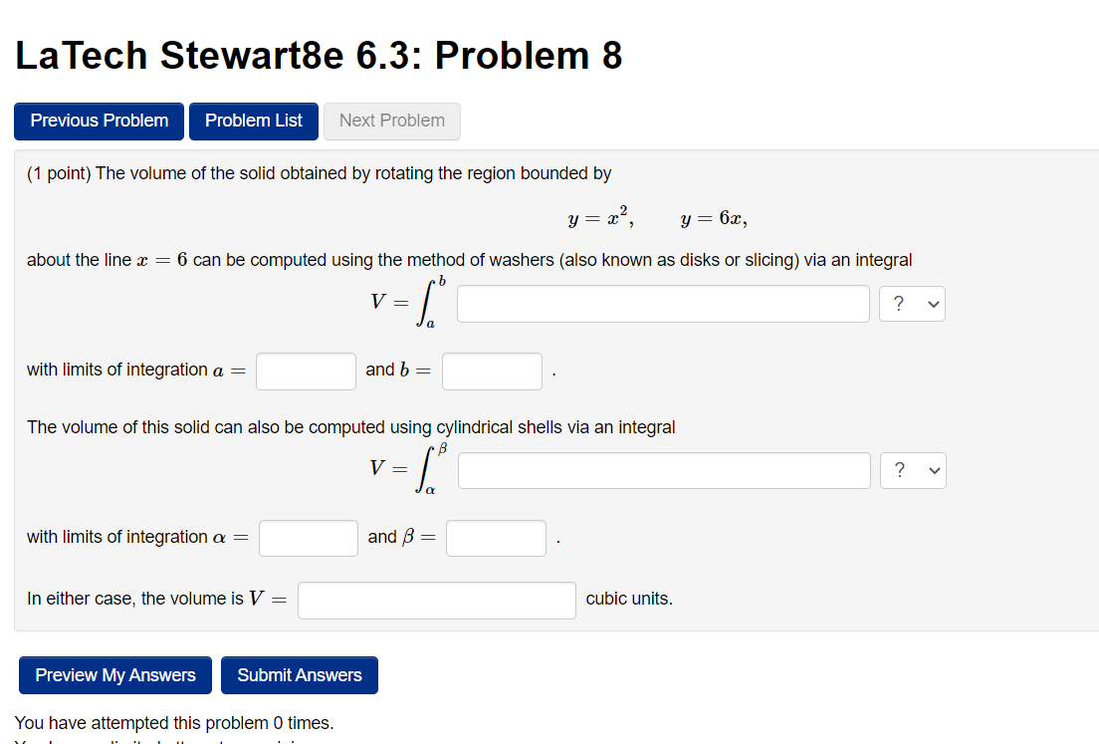The width and height of the screenshot is (1099, 744).
Task: Click the equation y = 6x in the problem
Action: click(713, 217)
